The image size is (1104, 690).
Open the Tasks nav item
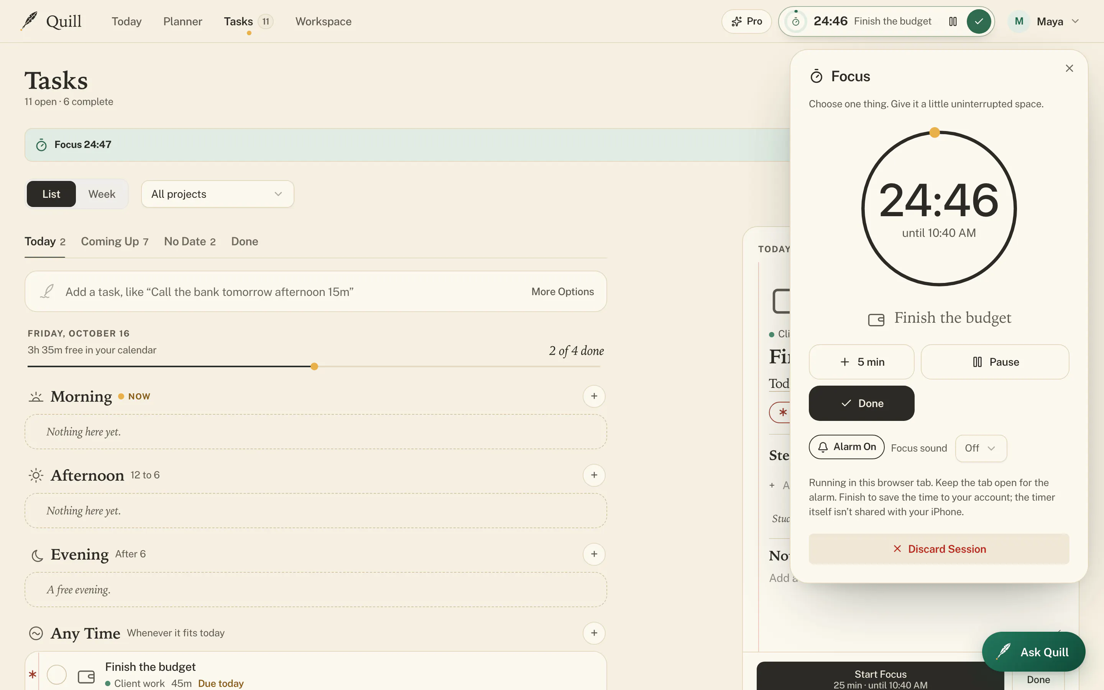tap(238, 21)
